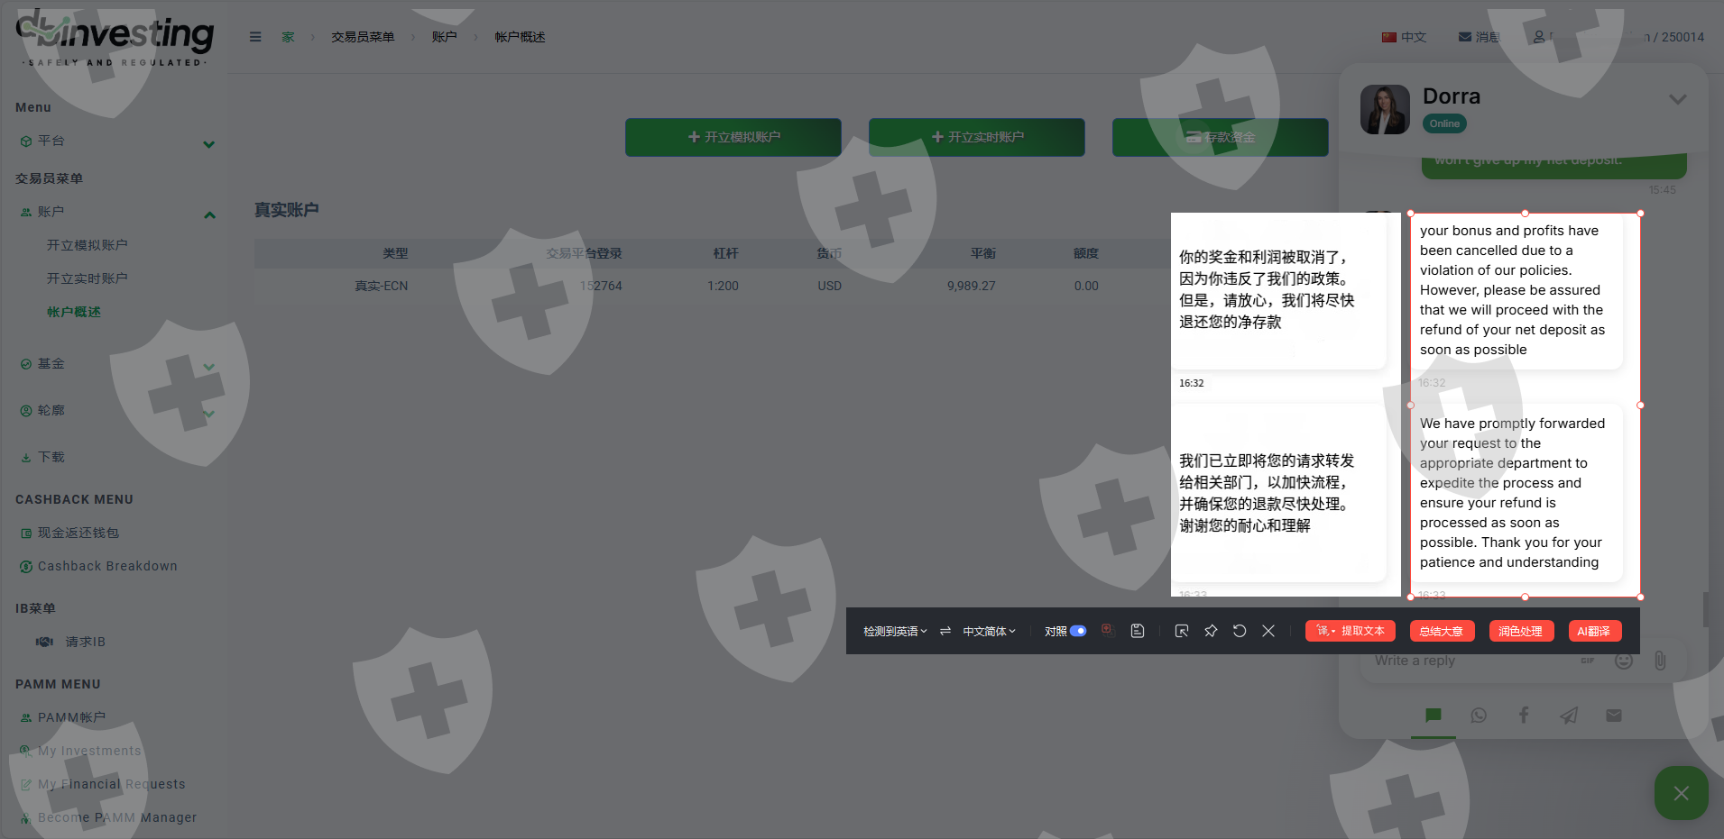
Task: Attach a file with the paperclip icon
Action: 1660,661
